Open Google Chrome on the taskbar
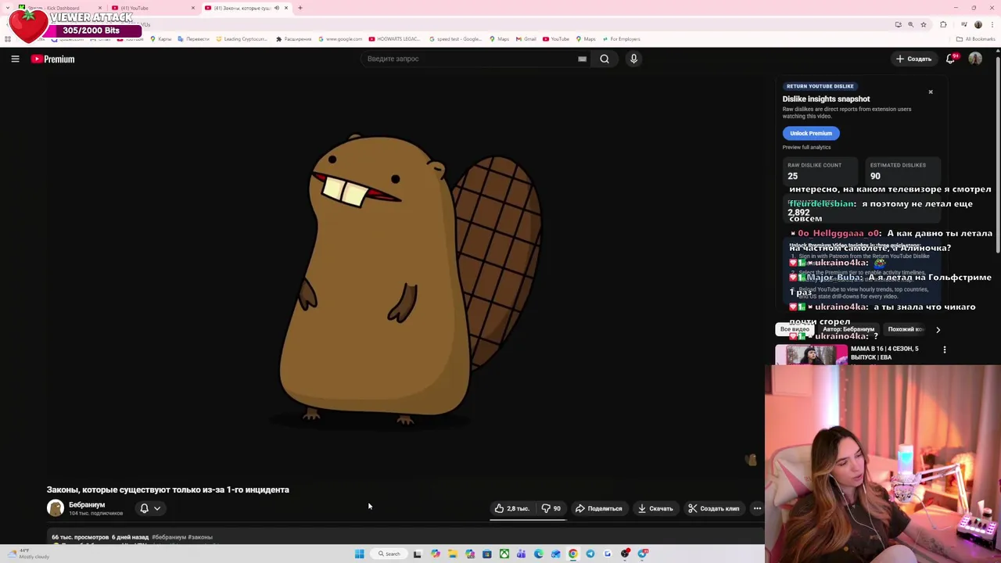 pos(573,554)
